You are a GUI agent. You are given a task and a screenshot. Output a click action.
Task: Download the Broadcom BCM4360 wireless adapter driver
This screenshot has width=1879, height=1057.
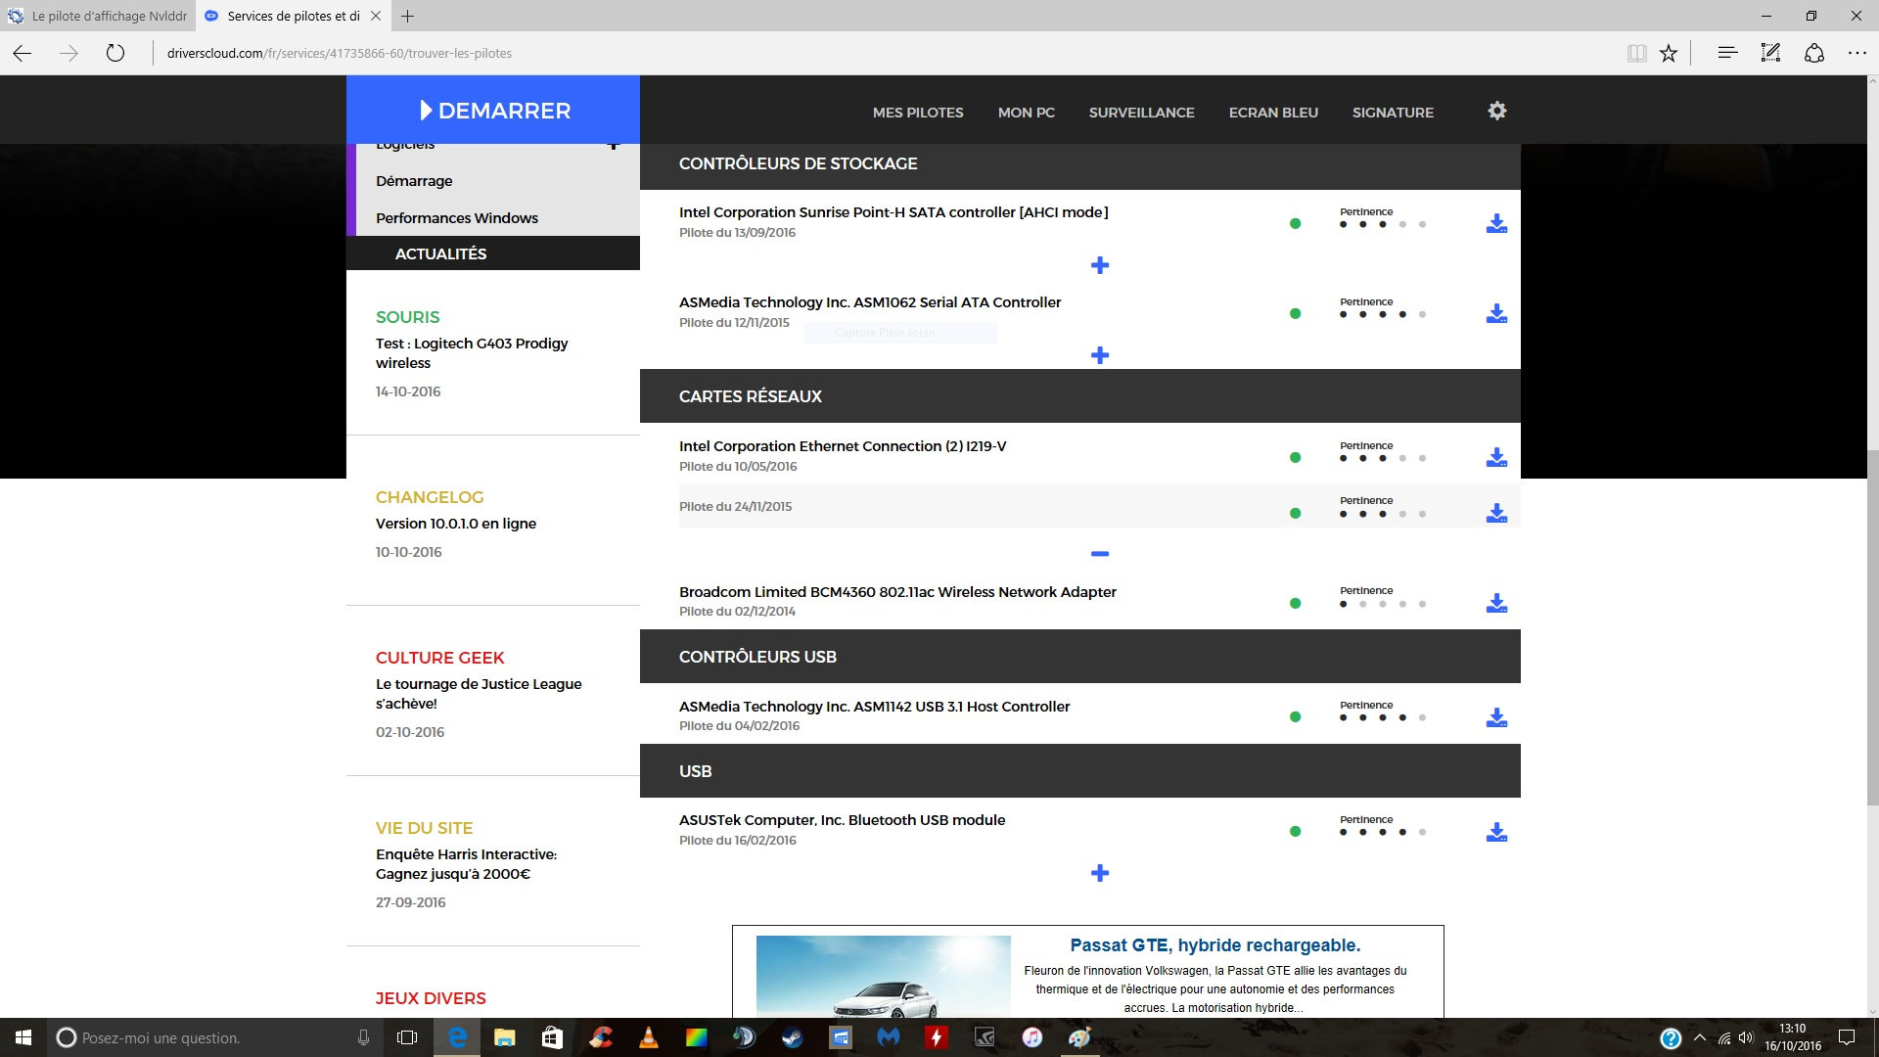pyautogui.click(x=1496, y=604)
